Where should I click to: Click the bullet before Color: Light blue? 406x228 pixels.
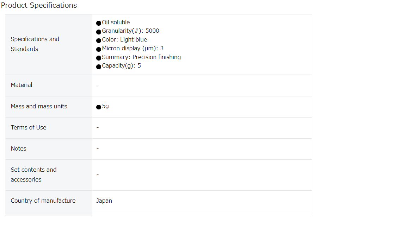pos(99,40)
